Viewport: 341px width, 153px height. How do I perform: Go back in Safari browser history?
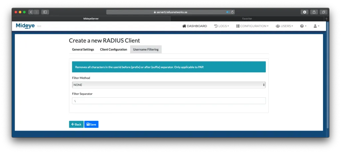pos(31,12)
